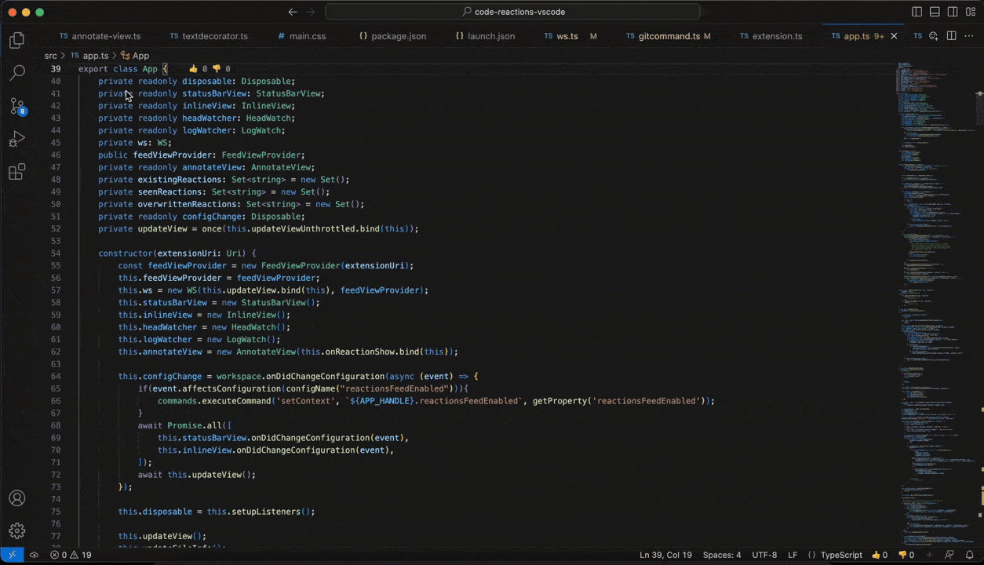Open the Accounts menu icon

pos(16,498)
